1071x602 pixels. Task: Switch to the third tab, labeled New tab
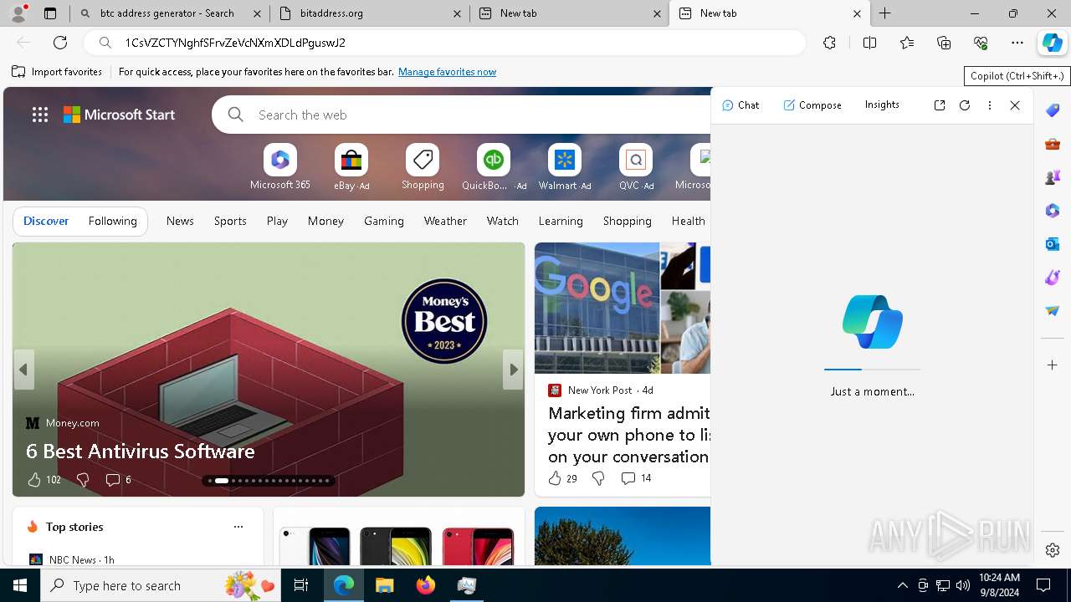(x=570, y=13)
